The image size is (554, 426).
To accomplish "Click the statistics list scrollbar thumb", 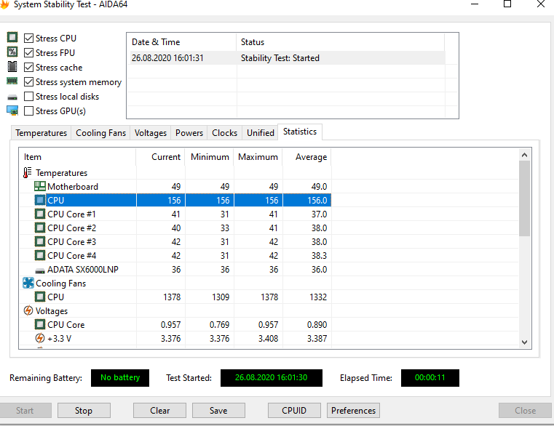I will tap(524, 198).
